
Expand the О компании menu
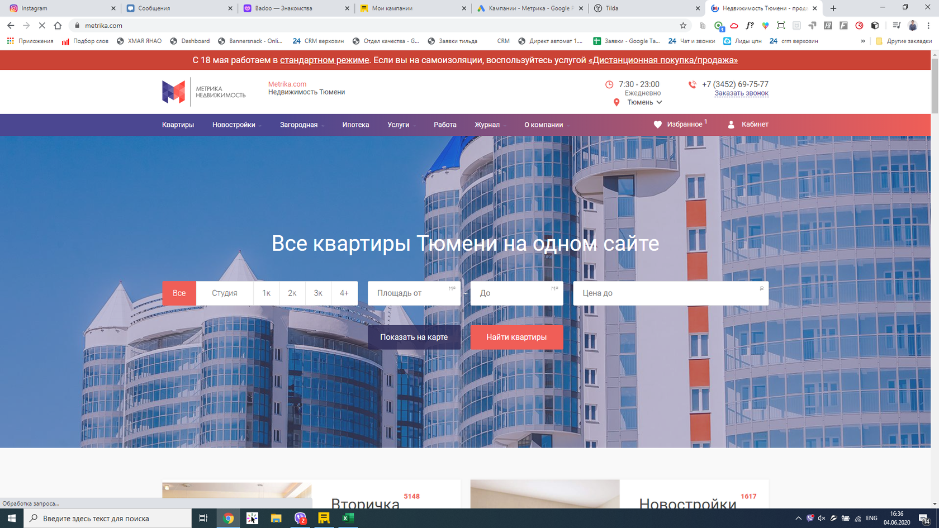coord(547,125)
